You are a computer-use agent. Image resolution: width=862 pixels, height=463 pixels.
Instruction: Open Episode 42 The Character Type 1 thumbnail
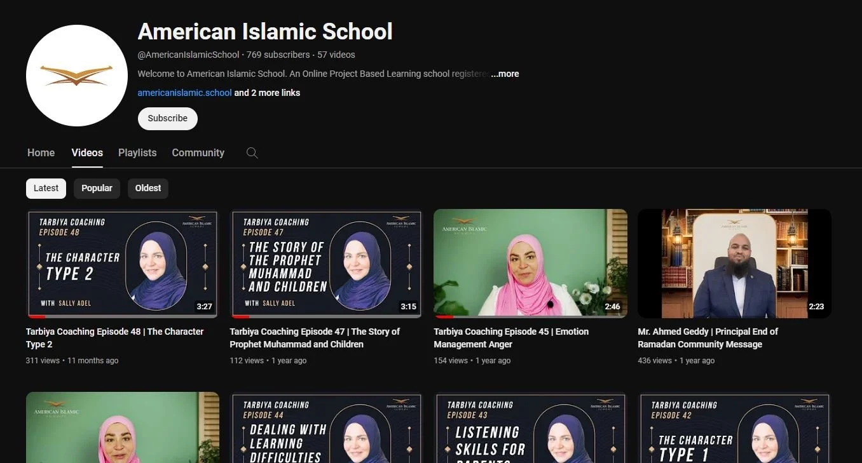point(735,427)
